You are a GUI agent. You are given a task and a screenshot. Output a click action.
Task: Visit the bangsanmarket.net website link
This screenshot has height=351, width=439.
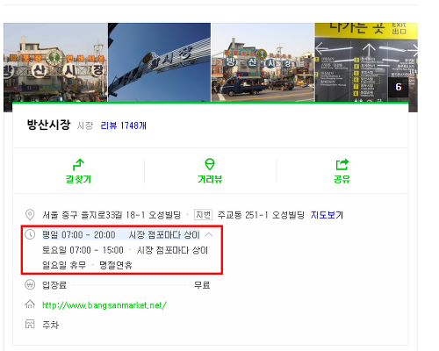pos(104,305)
